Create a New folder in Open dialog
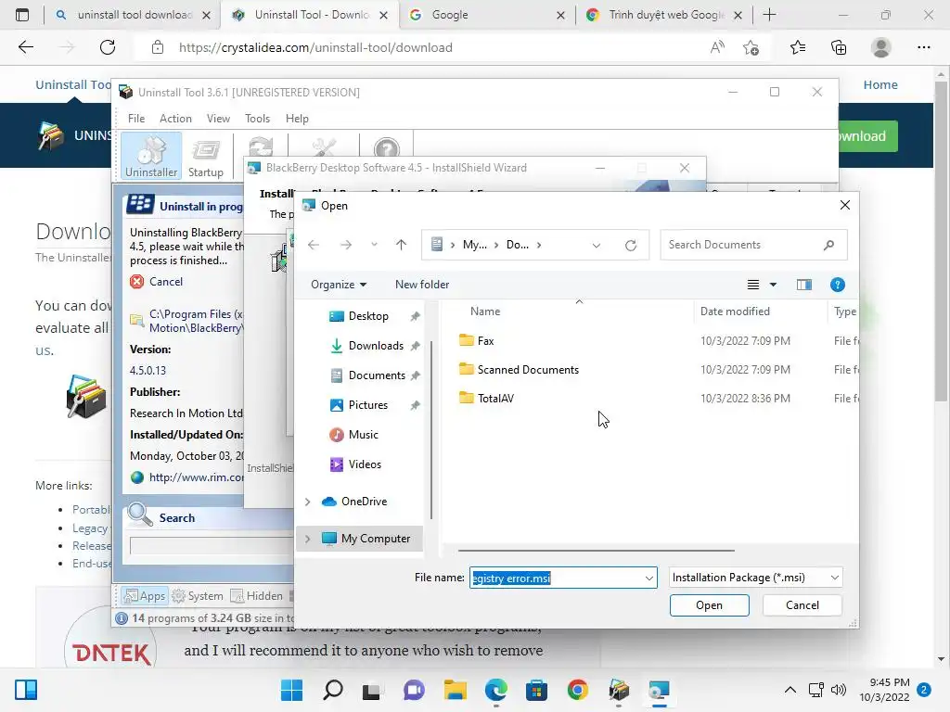Image resolution: width=950 pixels, height=712 pixels. (422, 285)
